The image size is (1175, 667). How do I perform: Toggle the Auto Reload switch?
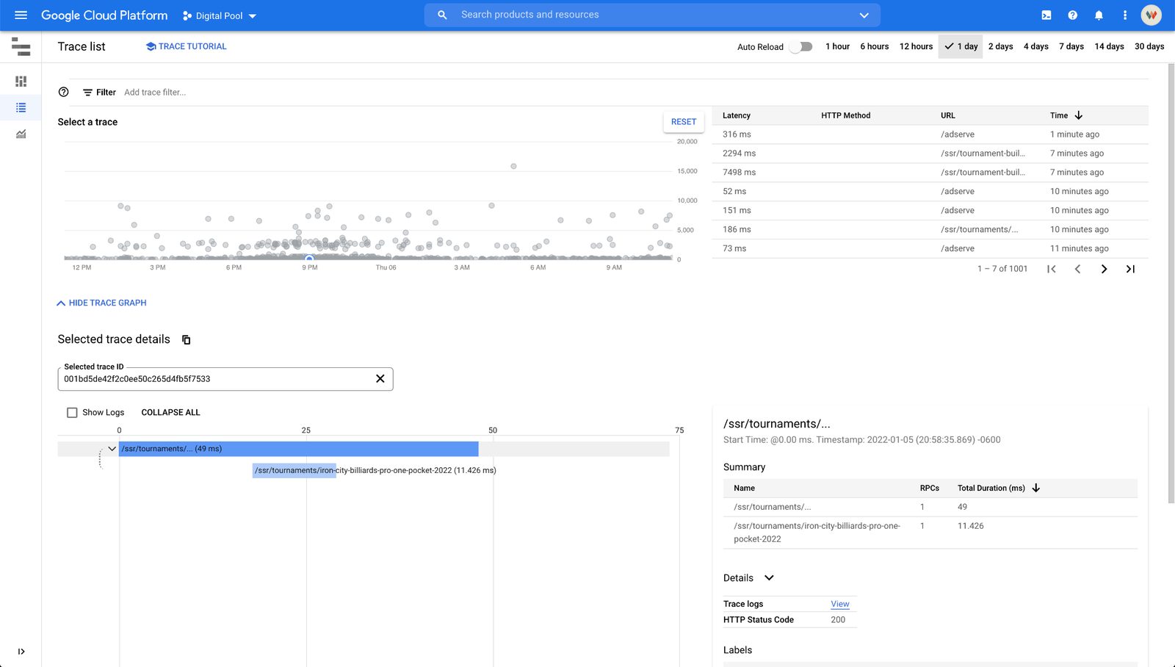802,46
